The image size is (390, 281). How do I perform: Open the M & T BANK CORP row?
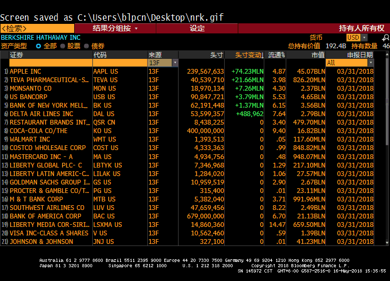pyautogui.click(x=187, y=199)
